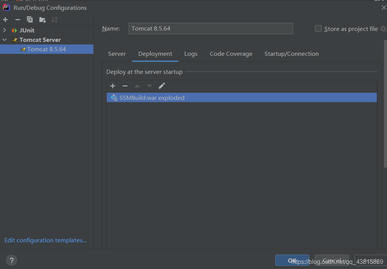Move deployment artifact down arrow
The width and height of the screenshot is (387, 269).
click(x=150, y=86)
